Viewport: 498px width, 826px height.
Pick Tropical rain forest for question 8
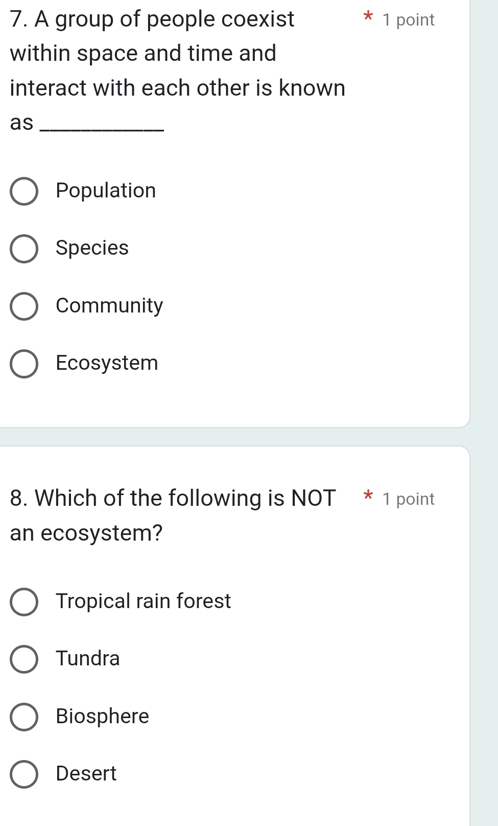(x=24, y=602)
